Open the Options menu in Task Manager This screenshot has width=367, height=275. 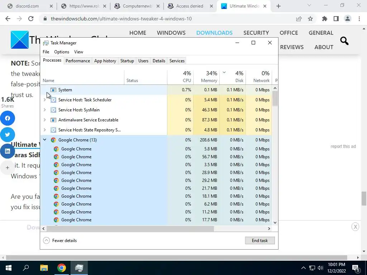[62, 52]
